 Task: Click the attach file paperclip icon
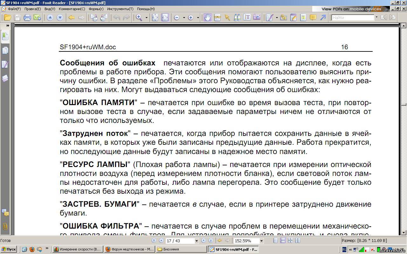click(5, 226)
